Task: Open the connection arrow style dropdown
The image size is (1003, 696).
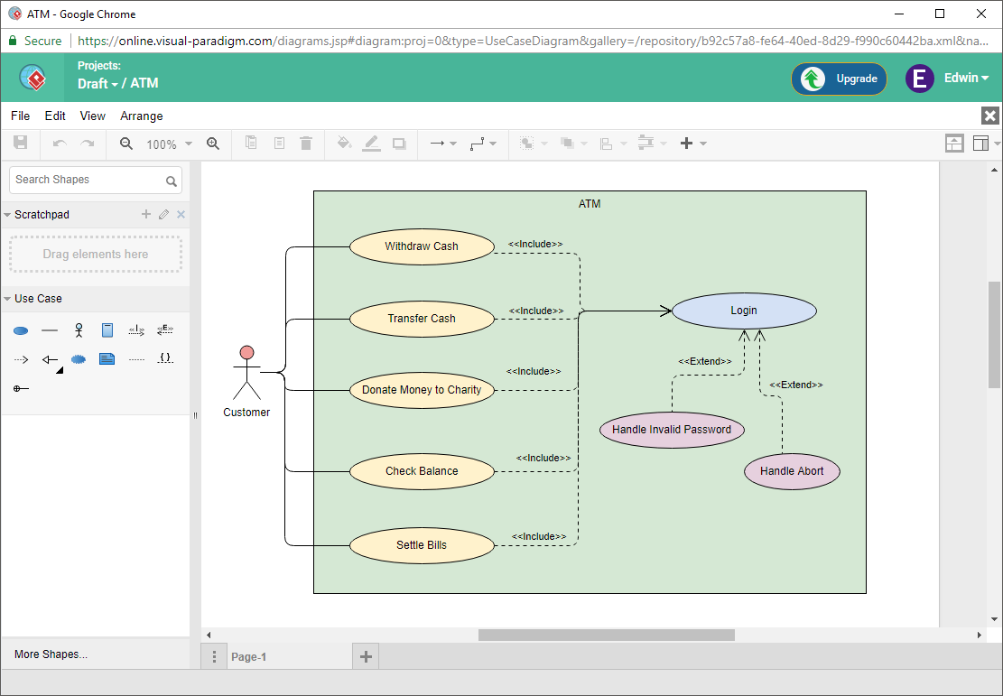Action: (x=443, y=144)
